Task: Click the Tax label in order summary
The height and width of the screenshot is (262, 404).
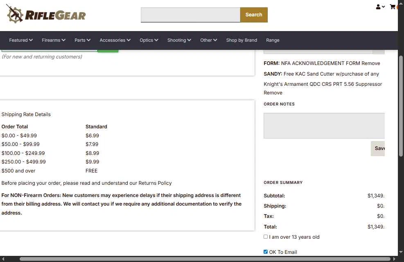Action: click(x=269, y=216)
